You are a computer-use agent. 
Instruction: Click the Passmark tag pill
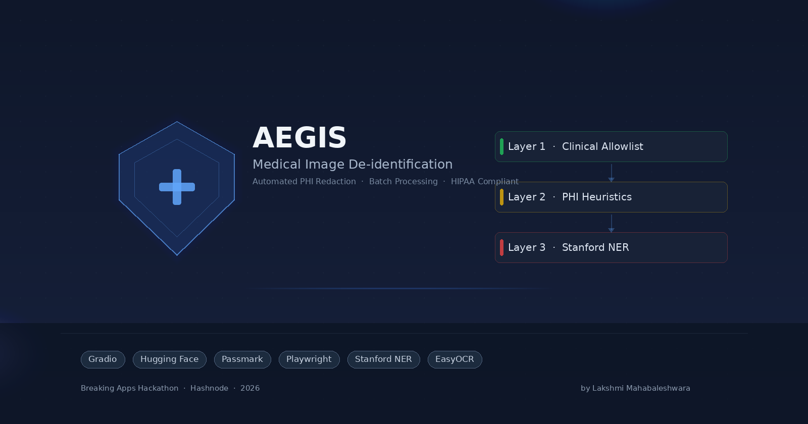[242, 359]
